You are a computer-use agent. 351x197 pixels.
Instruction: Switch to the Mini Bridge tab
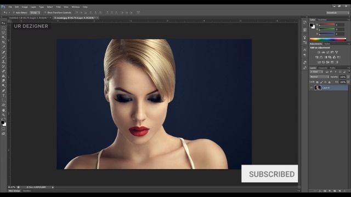click(14, 191)
